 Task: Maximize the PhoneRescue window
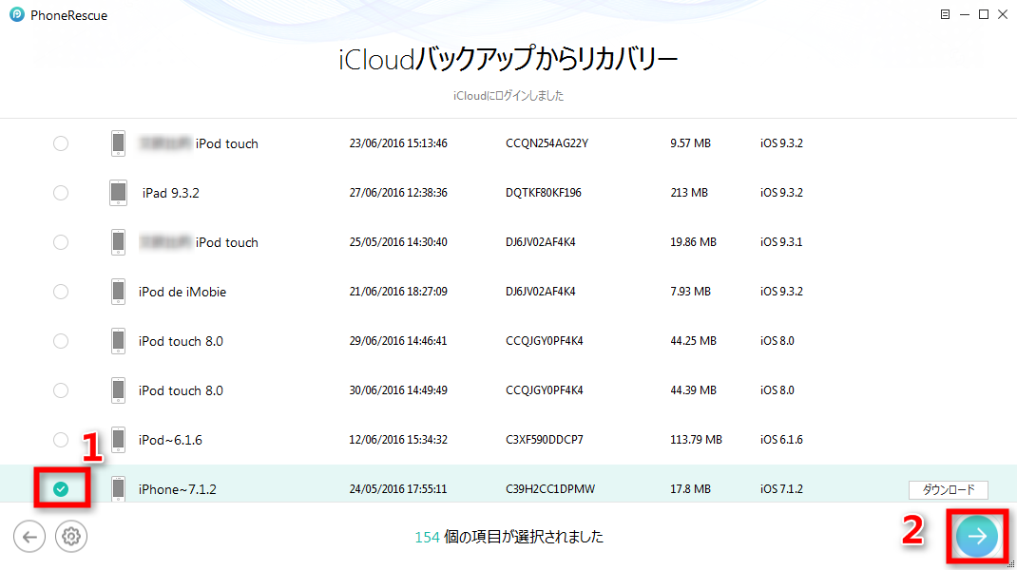pos(984,14)
